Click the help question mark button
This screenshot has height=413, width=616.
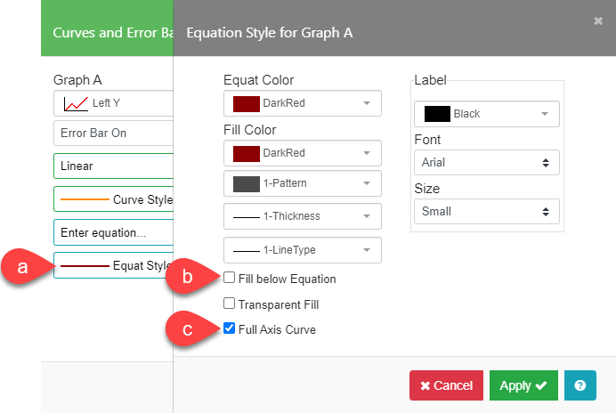(580, 385)
